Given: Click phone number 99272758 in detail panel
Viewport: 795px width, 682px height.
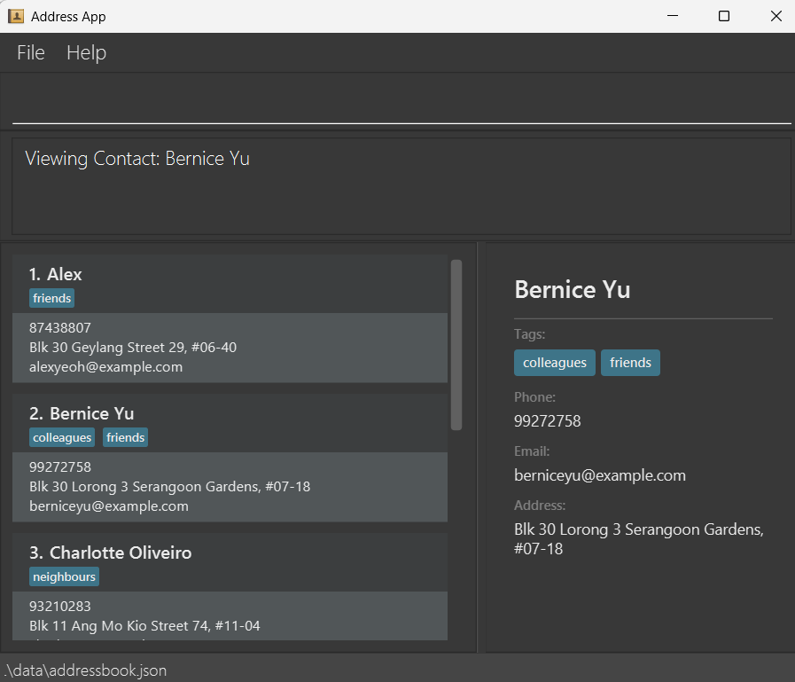Looking at the screenshot, I should (x=547, y=421).
